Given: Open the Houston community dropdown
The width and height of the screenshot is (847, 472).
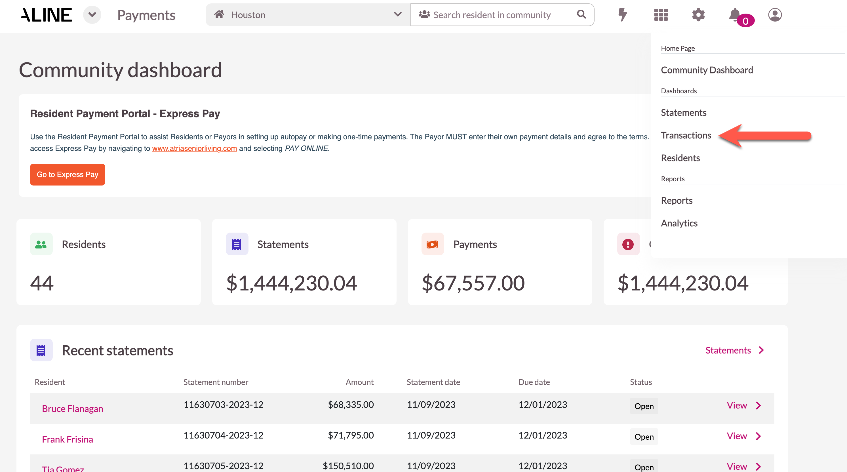Looking at the screenshot, I should pyautogui.click(x=308, y=15).
